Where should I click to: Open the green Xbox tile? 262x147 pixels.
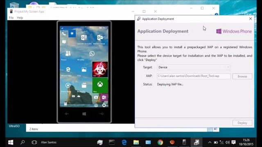[x=100, y=85]
